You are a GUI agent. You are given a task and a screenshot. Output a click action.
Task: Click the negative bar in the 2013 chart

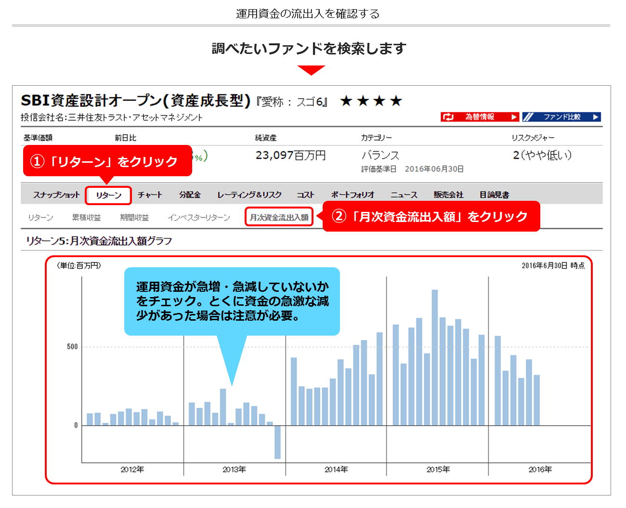pyautogui.click(x=277, y=442)
